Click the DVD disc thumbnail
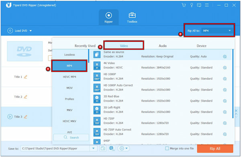The height and width of the screenshot is (157, 241). pyautogui.click(x=25, y=51)
